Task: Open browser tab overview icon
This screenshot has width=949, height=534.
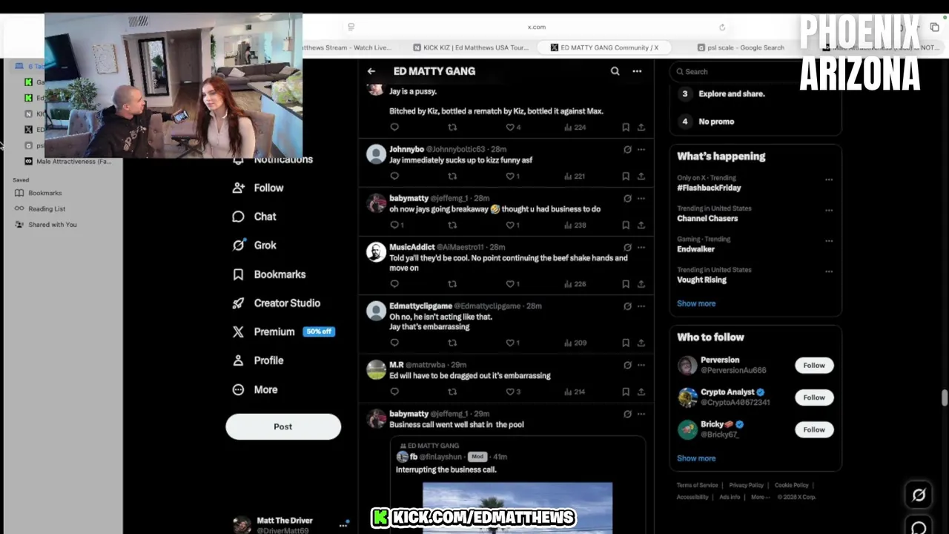Action: point(934,27)
